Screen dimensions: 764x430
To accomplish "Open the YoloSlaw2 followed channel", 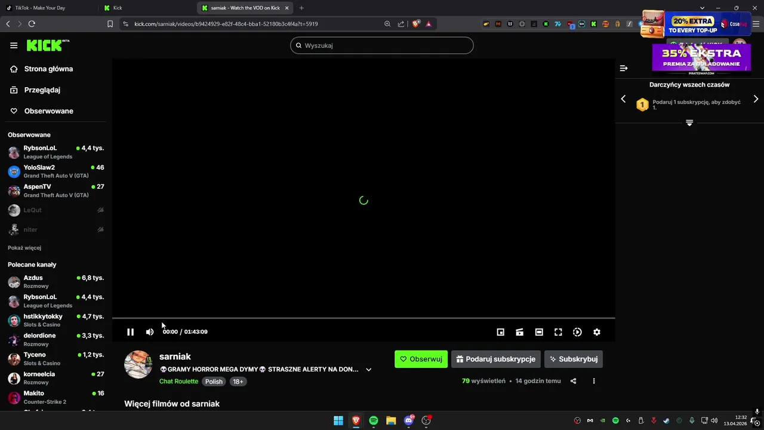I will (x=56, y=171).
